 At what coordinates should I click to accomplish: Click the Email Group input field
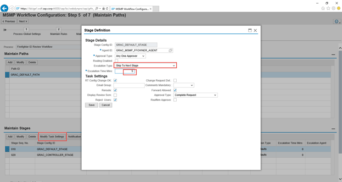click(x=129, y=85)
